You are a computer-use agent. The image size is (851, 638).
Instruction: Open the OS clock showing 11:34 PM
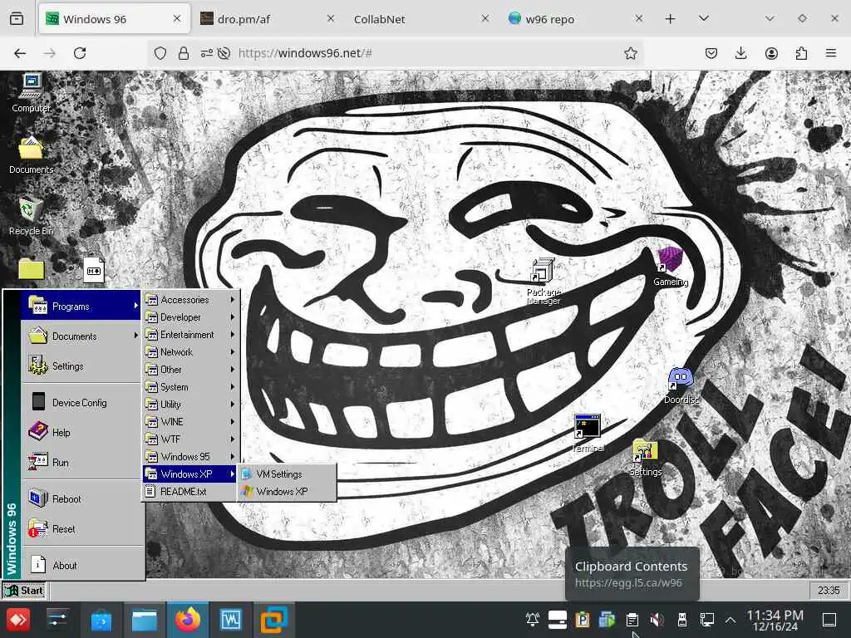[x=775, y=620]
